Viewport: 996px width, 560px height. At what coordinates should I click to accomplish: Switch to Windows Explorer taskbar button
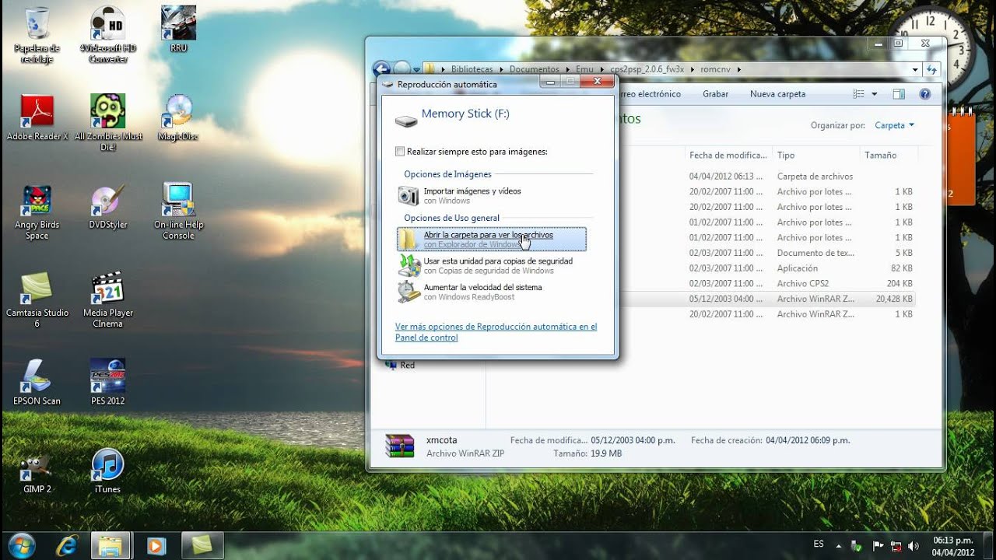coord(111,545)
